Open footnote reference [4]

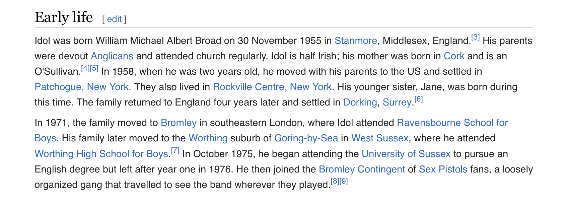[85, 68]
